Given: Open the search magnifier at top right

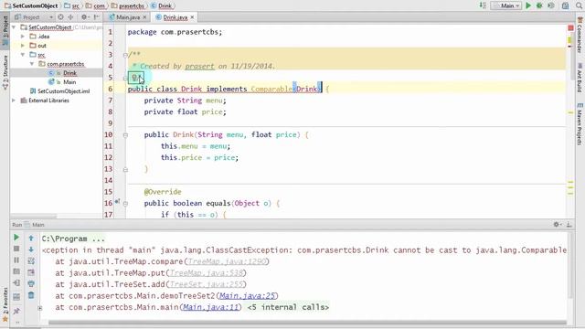Looking at the screenshot, I should (579, 5).
